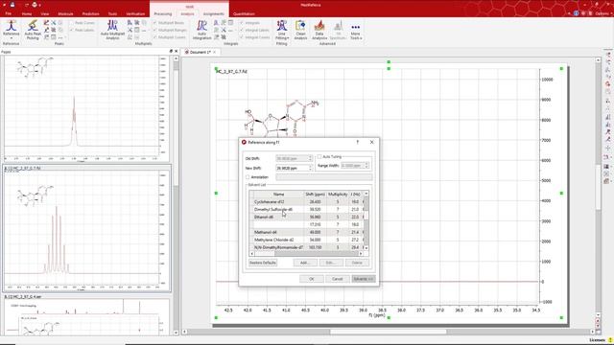
Task: Enable the Auto Tuning checkbox
Action: point(319,157)
